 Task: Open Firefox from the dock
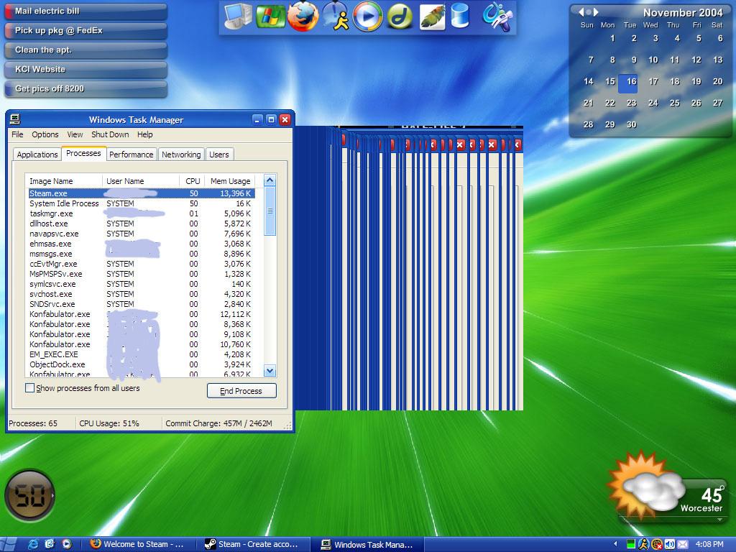[x=303, y=17]
